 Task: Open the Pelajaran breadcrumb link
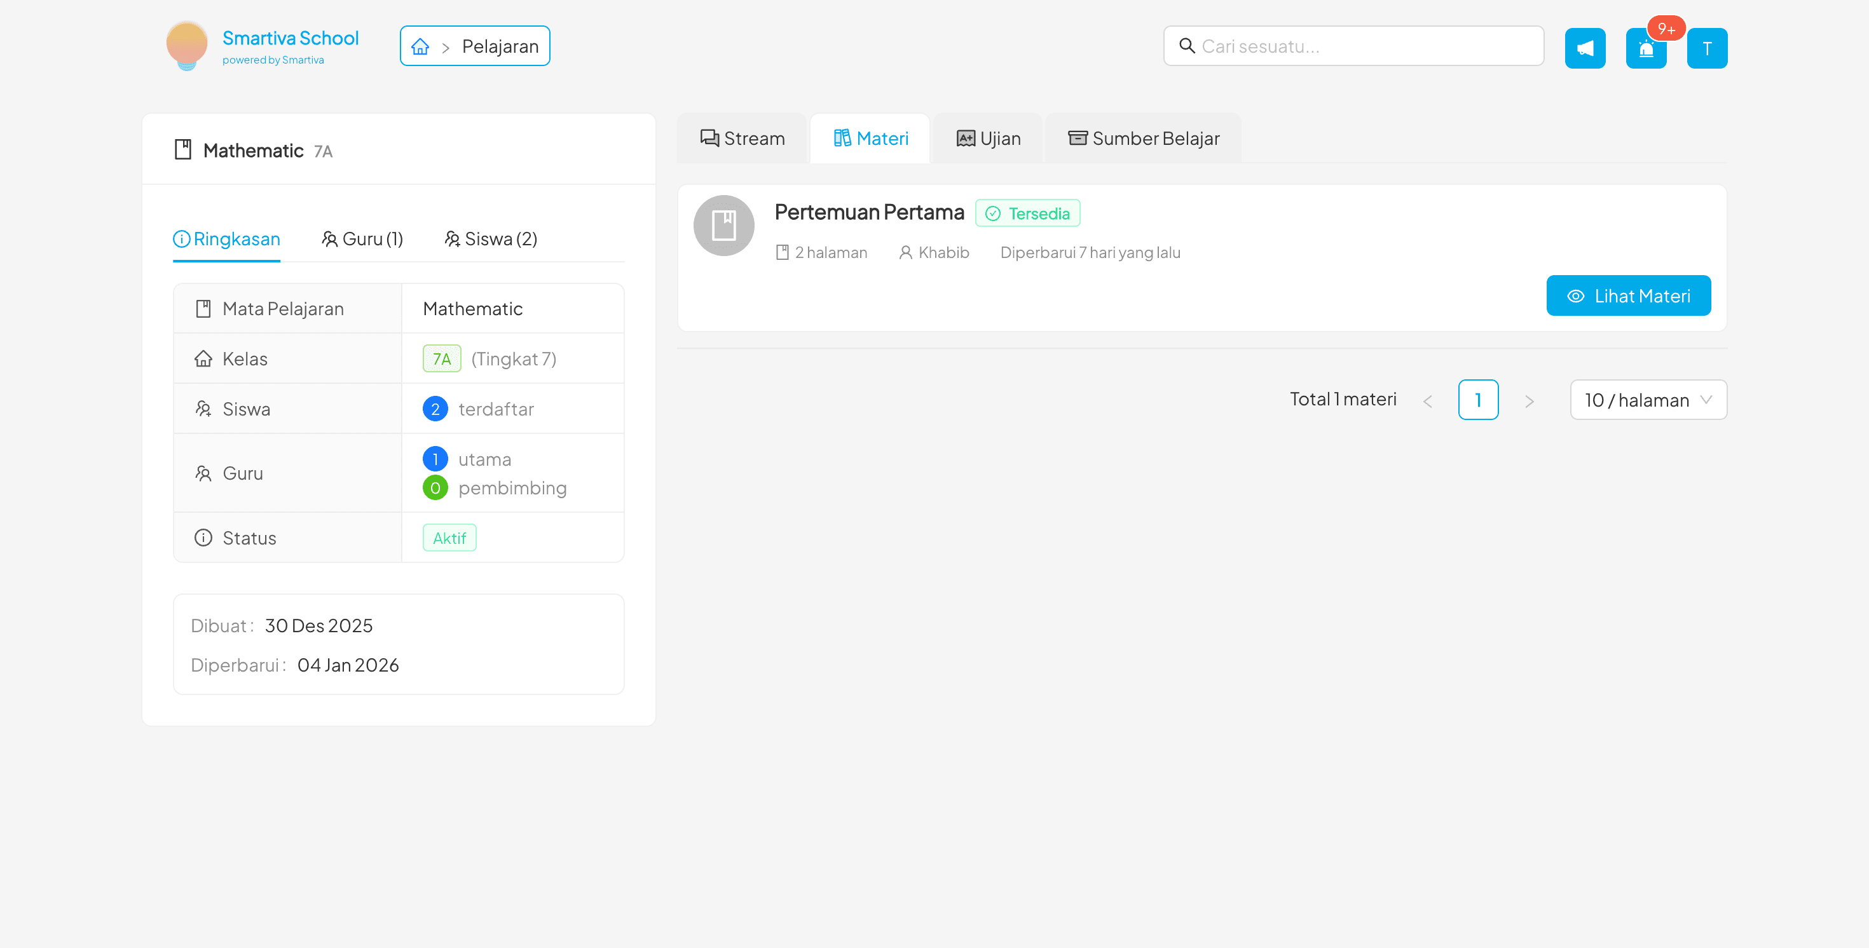point(500,46)
